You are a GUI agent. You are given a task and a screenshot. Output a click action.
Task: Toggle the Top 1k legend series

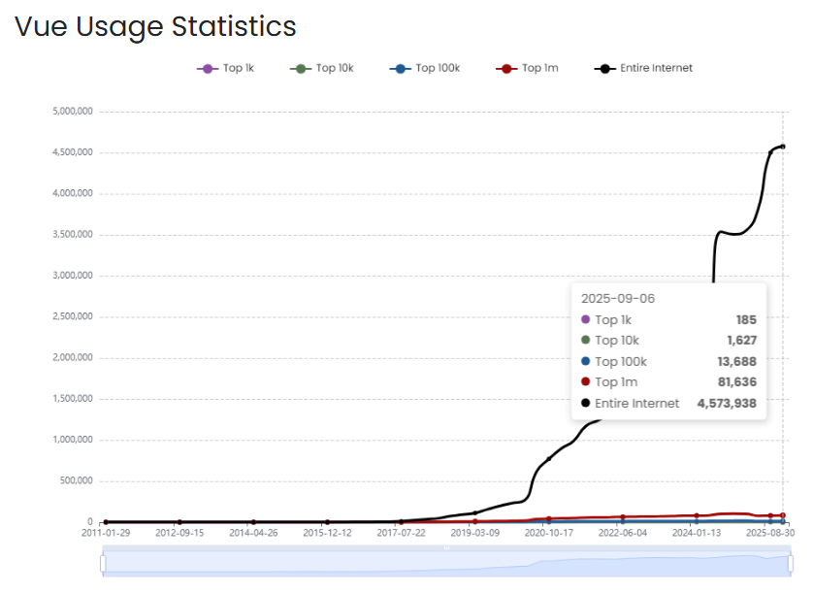pos(224,68)
